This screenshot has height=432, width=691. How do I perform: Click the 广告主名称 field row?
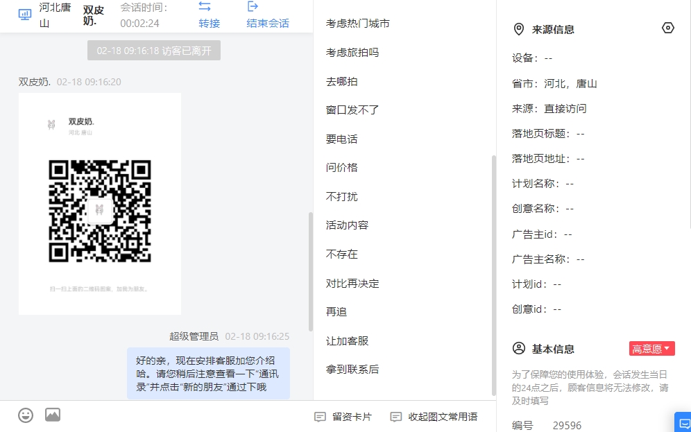[548, 259]
